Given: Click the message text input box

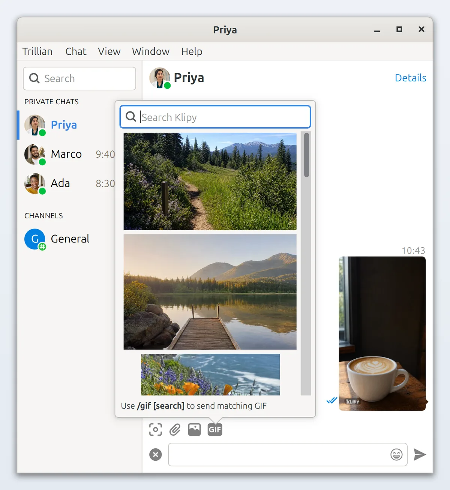Looking at the screenshot, I should [288, 454].
